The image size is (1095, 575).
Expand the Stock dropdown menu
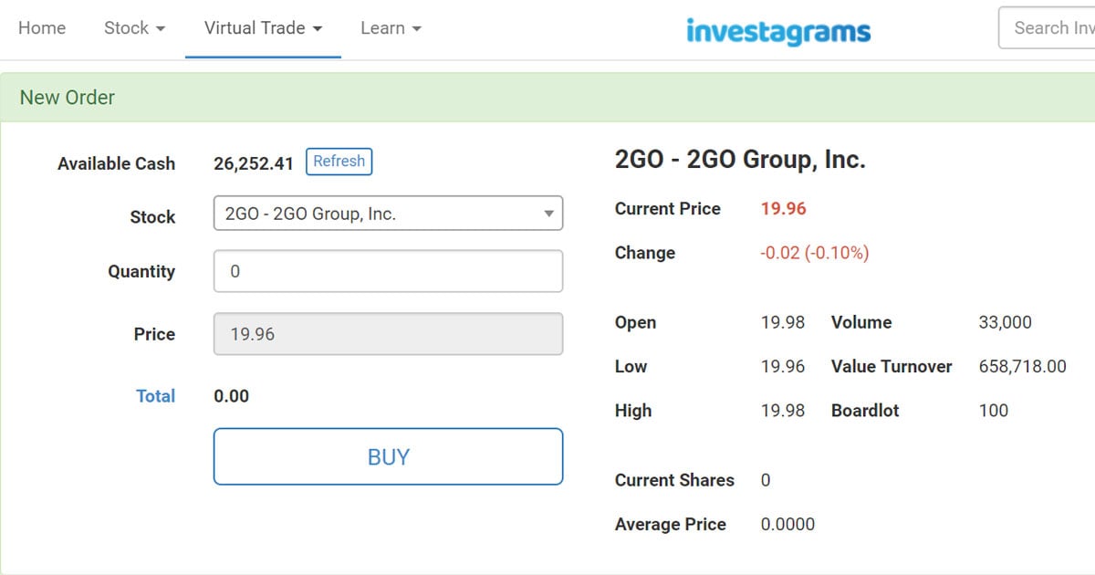click(x=135, y=28)
